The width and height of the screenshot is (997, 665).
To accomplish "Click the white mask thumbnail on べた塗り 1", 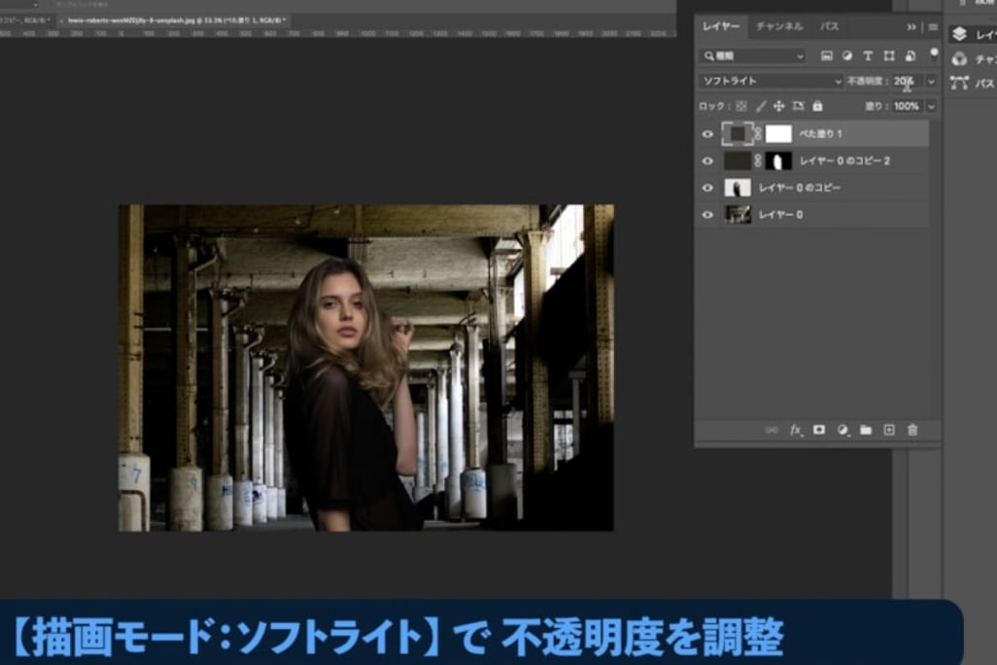I will click(778, 134).
